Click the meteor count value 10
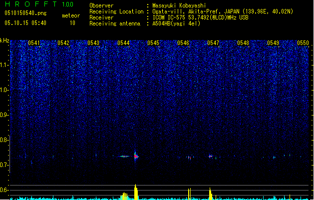The height and width of the screenshot is (200, 314). pos(72,23)
